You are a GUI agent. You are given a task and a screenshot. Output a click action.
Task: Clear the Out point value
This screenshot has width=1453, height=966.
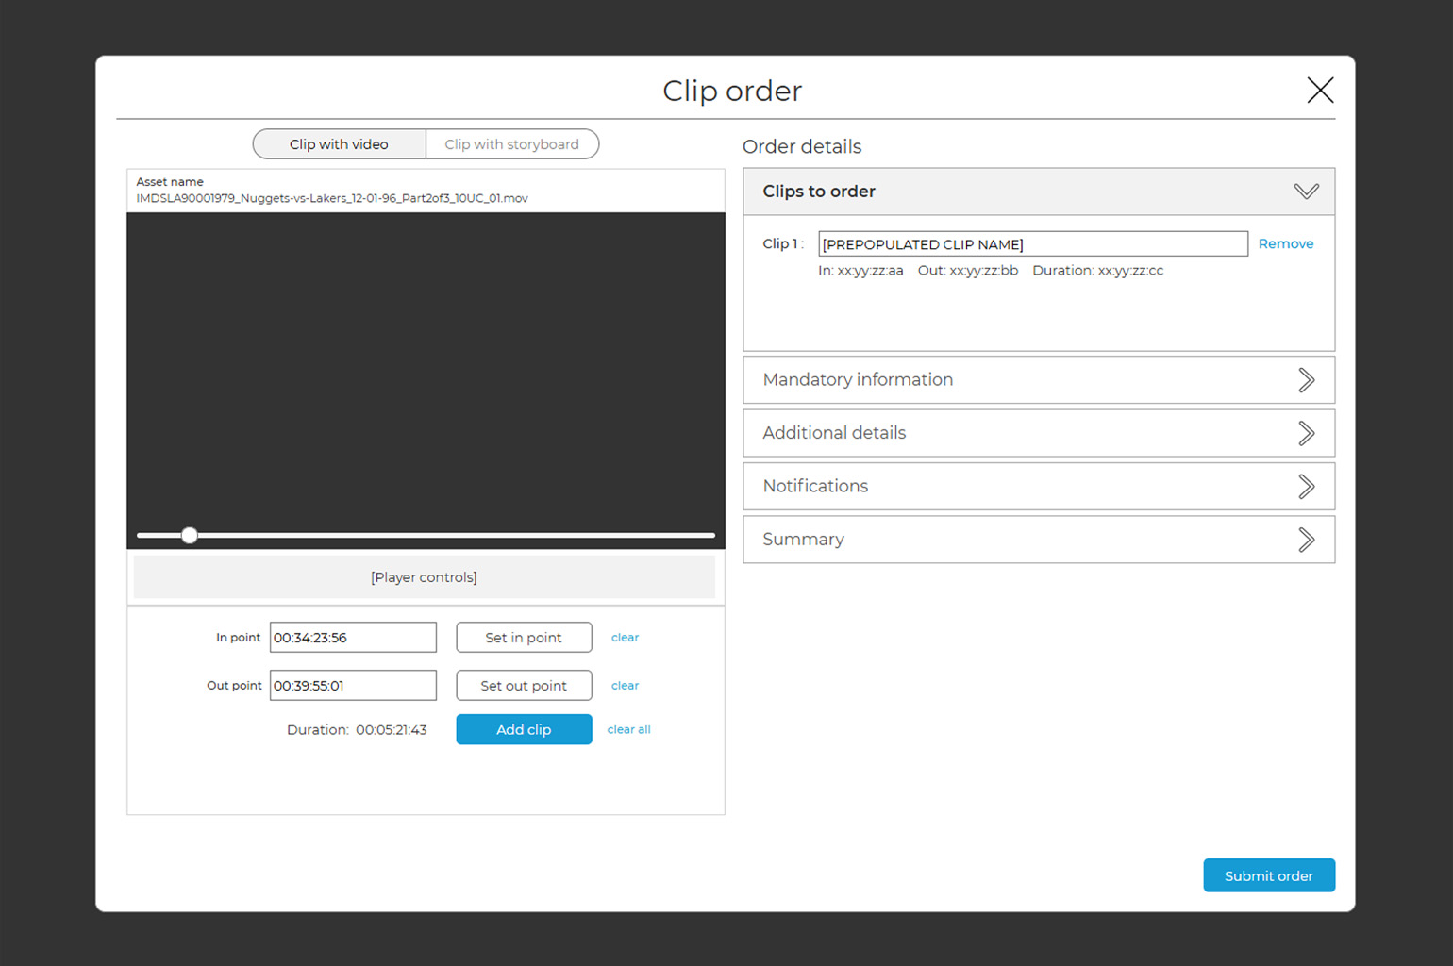pyautogui.click(x=625, y=686)
